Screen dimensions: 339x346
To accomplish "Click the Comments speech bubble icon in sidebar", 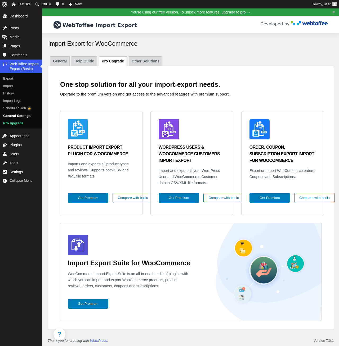I will (5, 55).
